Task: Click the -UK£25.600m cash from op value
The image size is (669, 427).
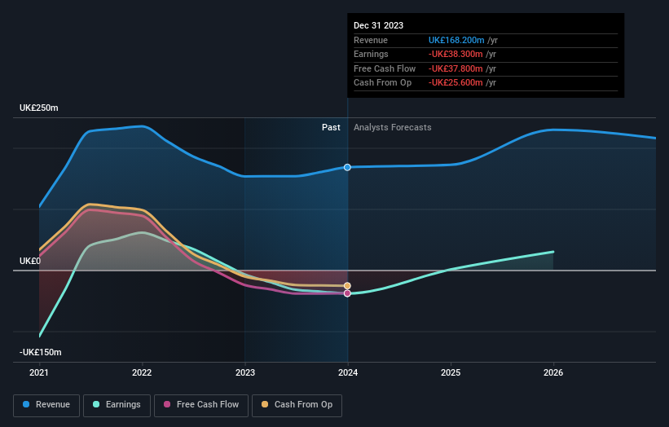Action: [456, 83]
